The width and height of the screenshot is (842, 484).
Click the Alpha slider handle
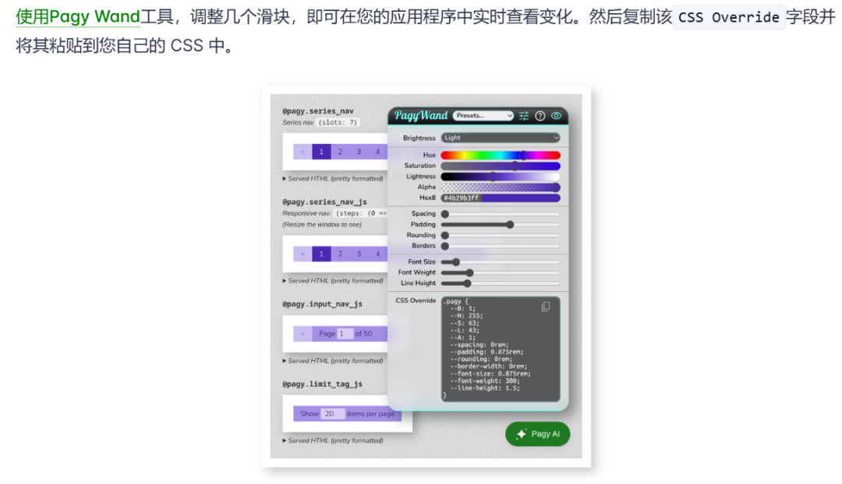coord(556,187)
